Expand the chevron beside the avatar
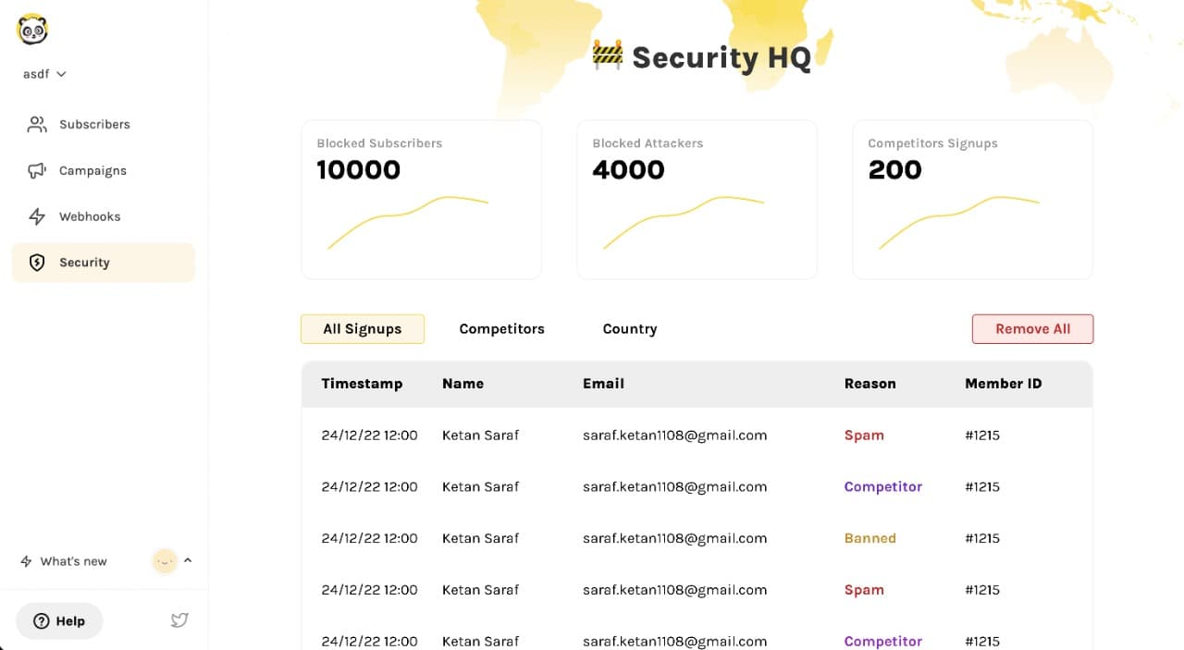Screen dimensions: 1184x650 pyautogui.click(x=188, y=560)
